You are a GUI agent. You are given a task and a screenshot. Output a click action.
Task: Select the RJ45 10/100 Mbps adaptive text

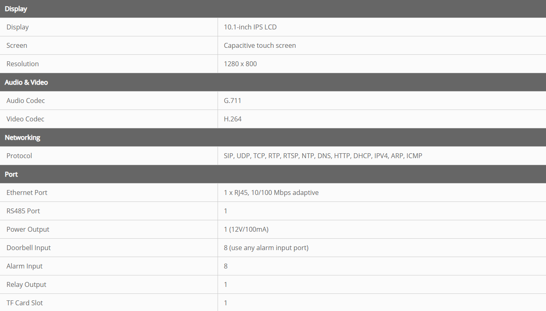[271, 192]
